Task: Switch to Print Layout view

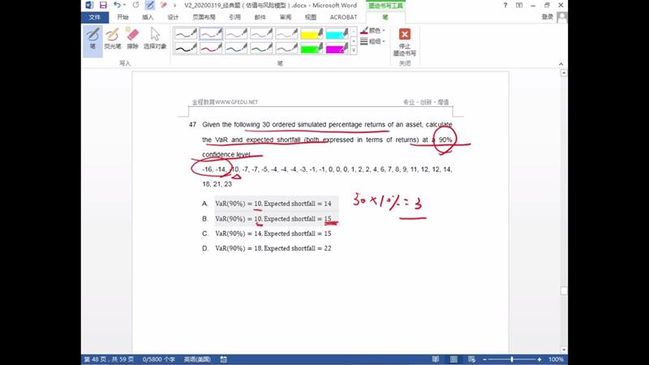Action: pos(453,359)
